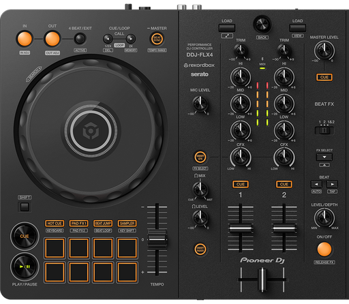
Task: Toggle the channel 2 headphone CUE
Action: coord(284,184)
